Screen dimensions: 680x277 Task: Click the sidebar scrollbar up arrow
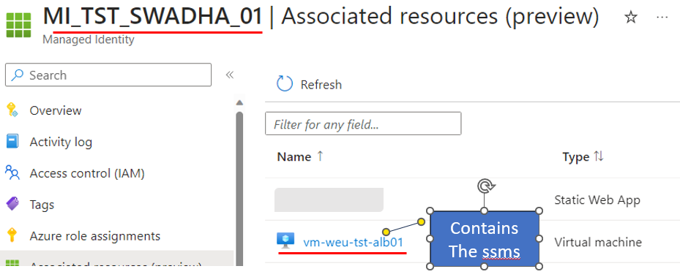click(239, 102)
